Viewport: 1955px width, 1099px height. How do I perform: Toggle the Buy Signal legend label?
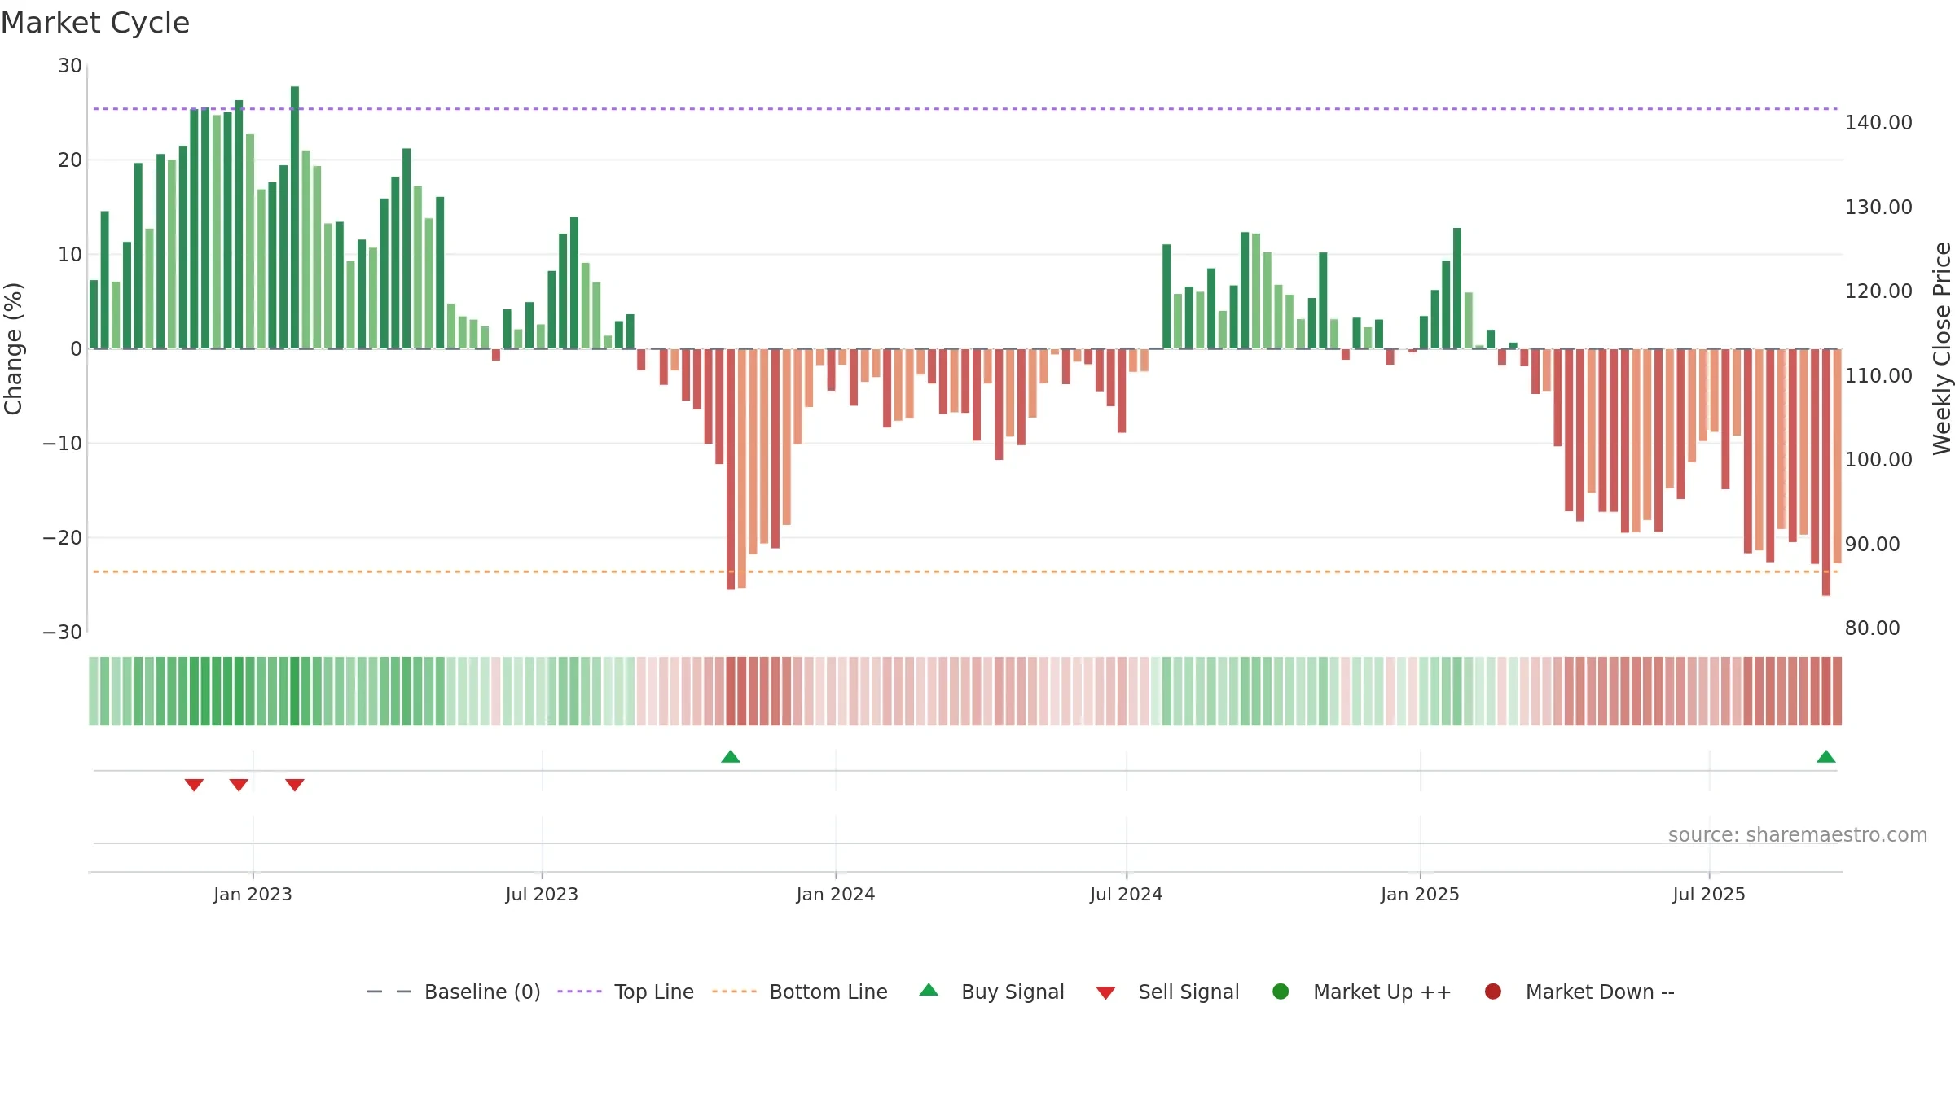tap(1013, 992)
